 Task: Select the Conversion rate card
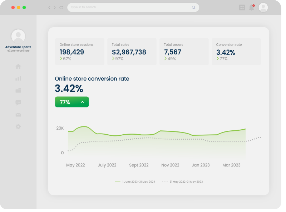pos(236,52)
